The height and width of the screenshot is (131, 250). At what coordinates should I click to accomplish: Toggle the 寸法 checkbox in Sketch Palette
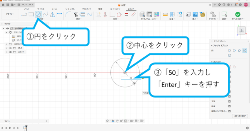tap(230, 101)
